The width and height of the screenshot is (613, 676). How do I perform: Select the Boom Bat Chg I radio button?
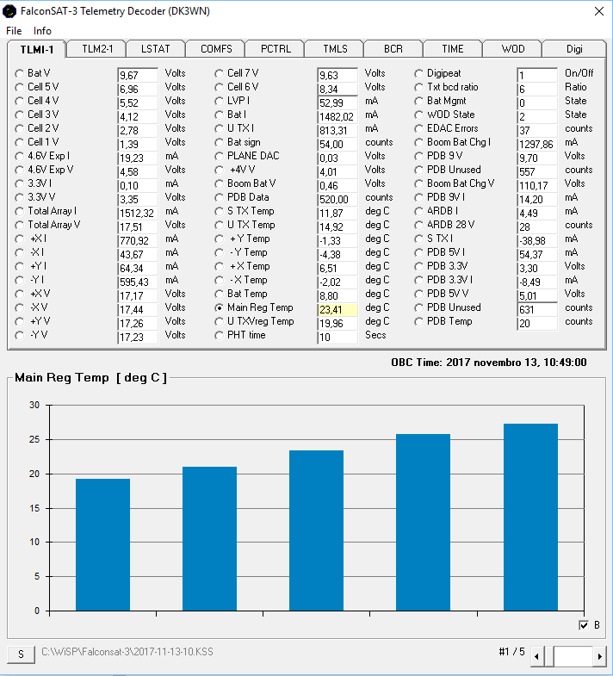coord(418,143)
